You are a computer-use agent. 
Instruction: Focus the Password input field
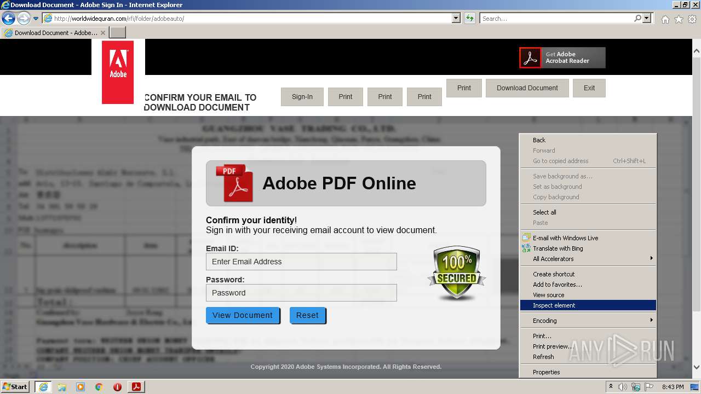tap(301, 293)
